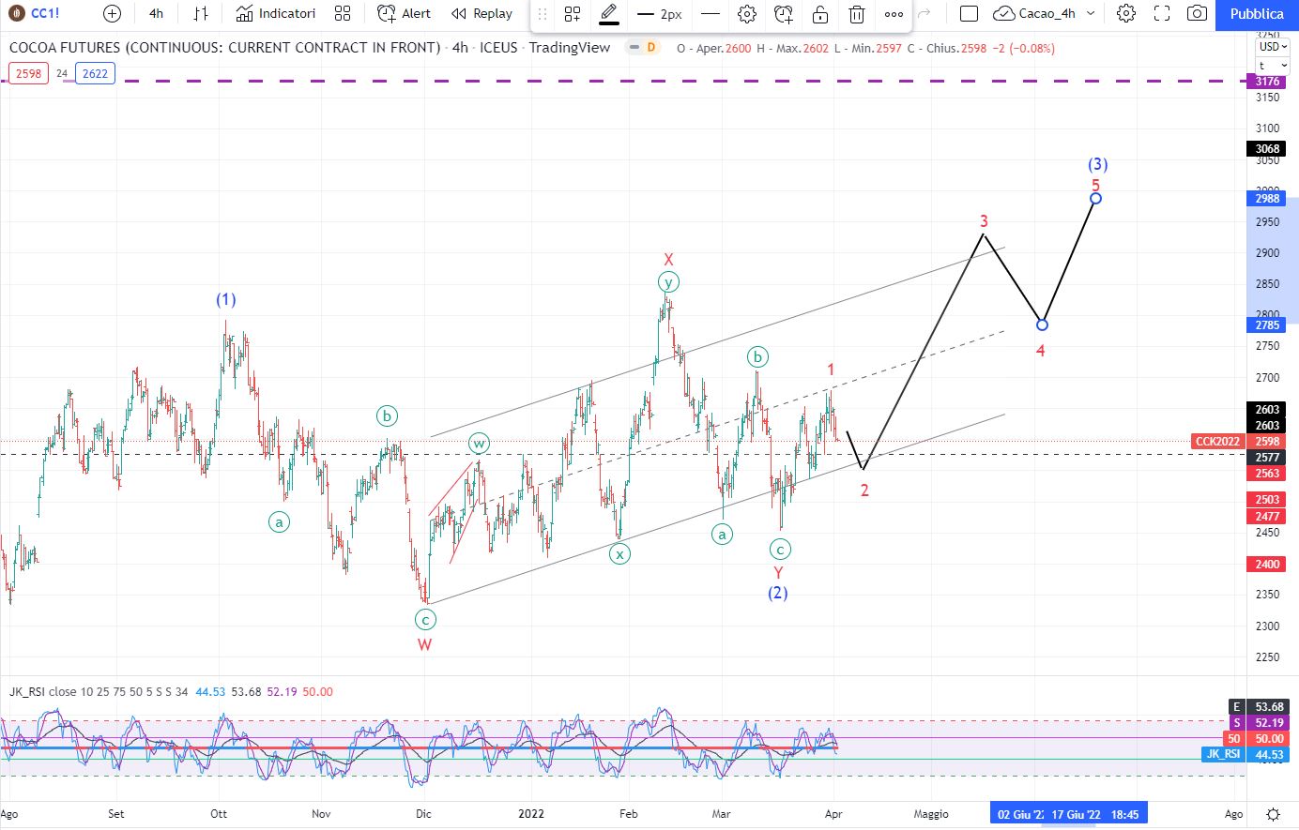1299x830 pixels.
Task: Click the E 53.68 indicator label
Action: click(x=1260, y=707)
